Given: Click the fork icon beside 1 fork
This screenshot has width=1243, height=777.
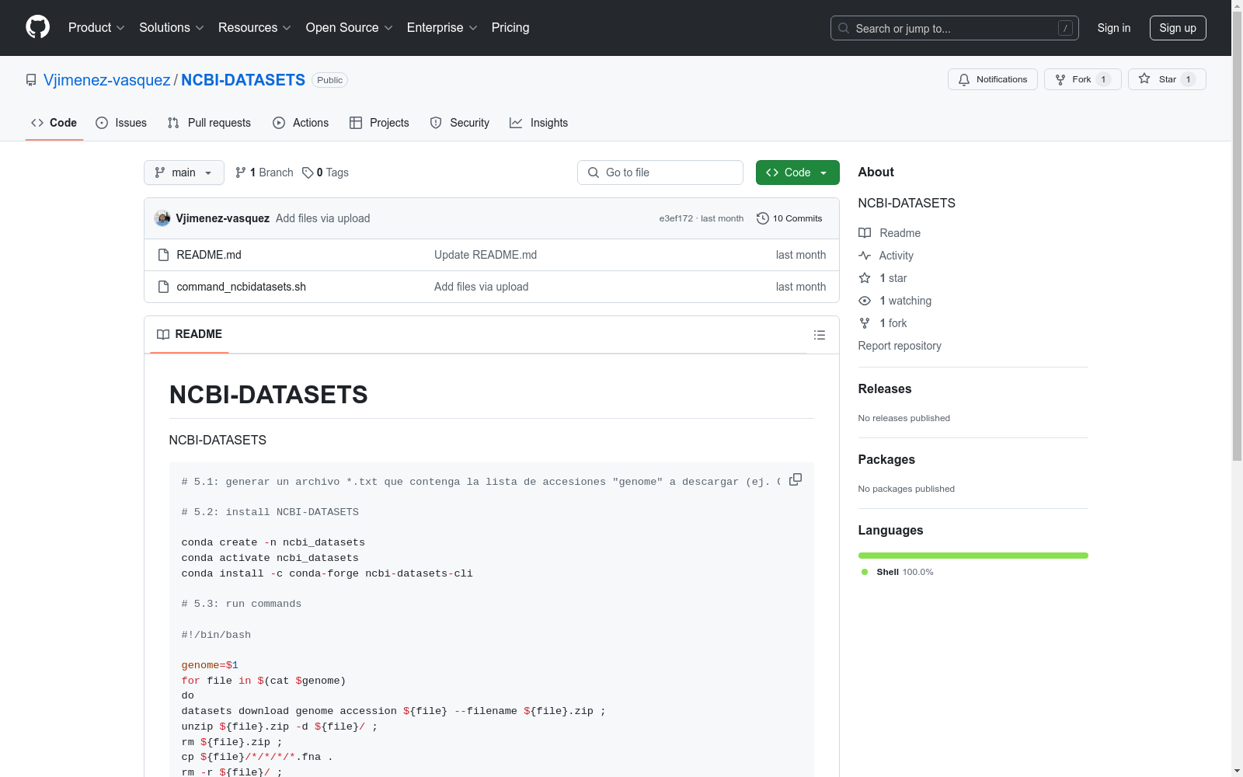Looking at the screenshot, I should tap(865, 323).
